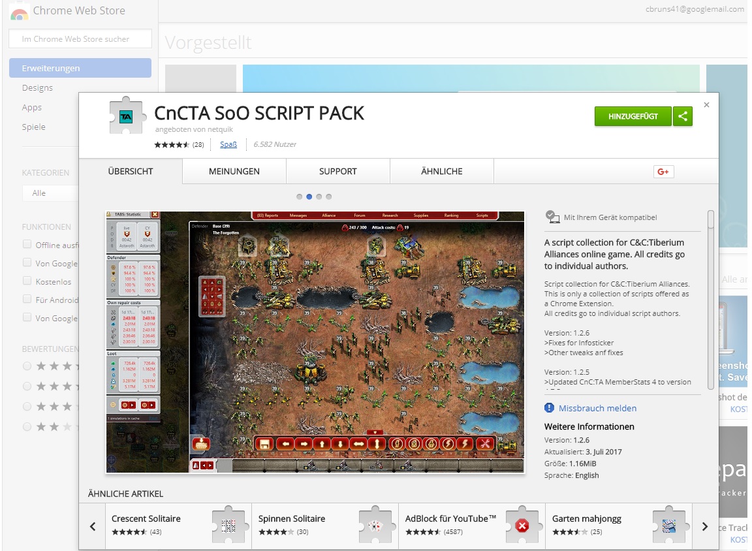Click the Google+ share button
The image size is (752, 551).
point(663,172)
